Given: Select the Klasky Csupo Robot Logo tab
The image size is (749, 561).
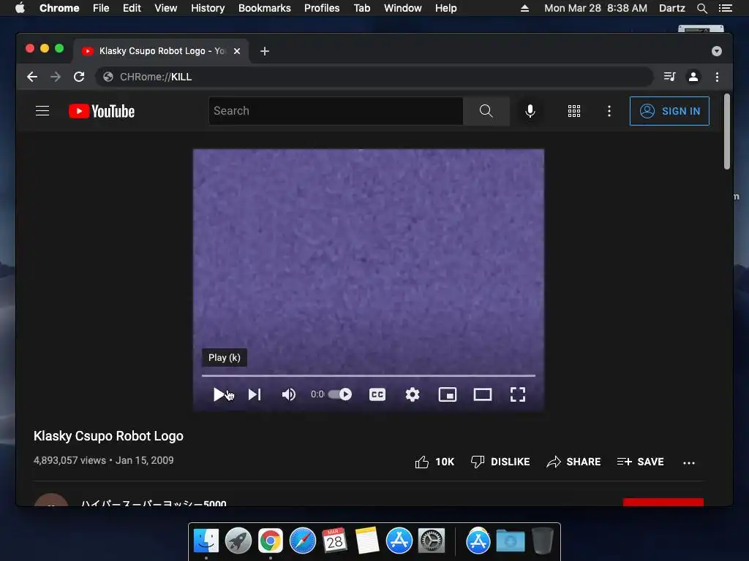Looking at the screenshot, I should tap(161, 51).
